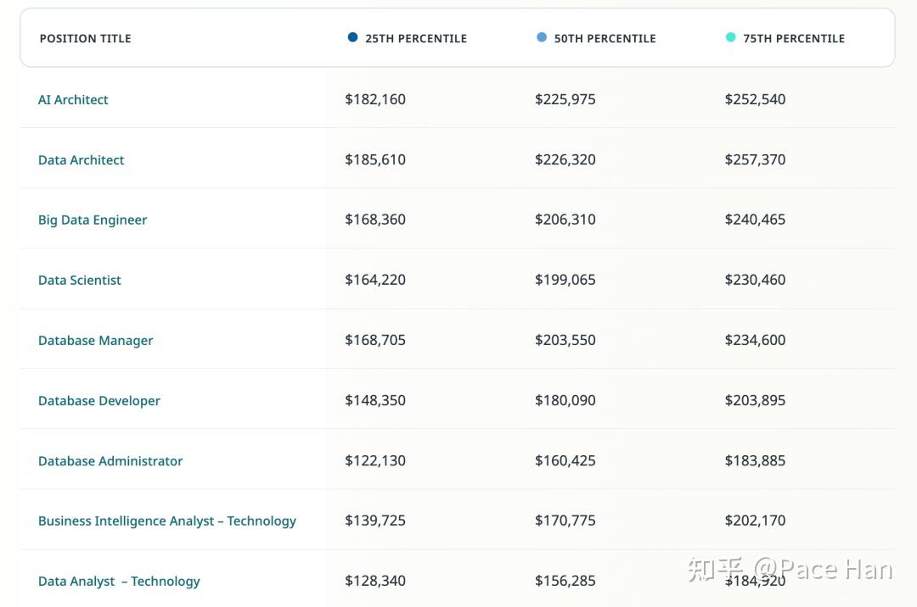Select the Database Administrator link
Screen dimensions: 917x607
pos(110,461)
